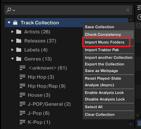The width and height of the screenshot is (141, 129).
Task: Select the Hip Hop/Rap (9) genre
Action: coord(47,86)
